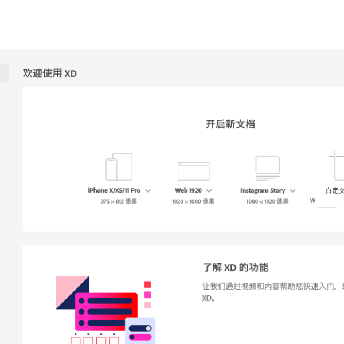Click the Web 1920 preset label

[188, 190]
